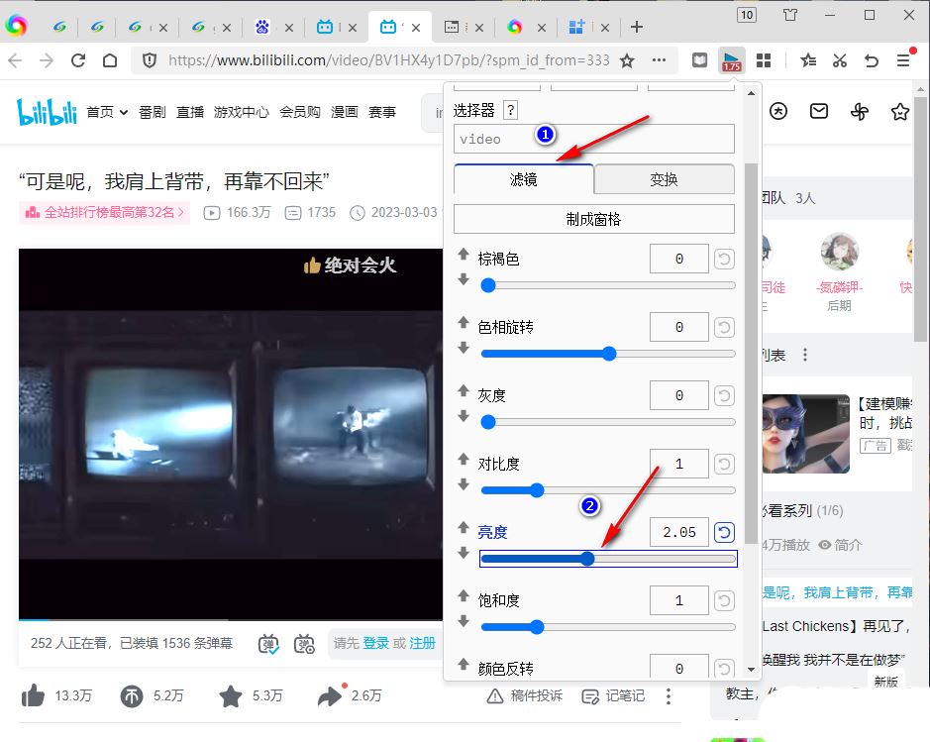Open 番剧 in bilibili nav

[x=152, y=112]
